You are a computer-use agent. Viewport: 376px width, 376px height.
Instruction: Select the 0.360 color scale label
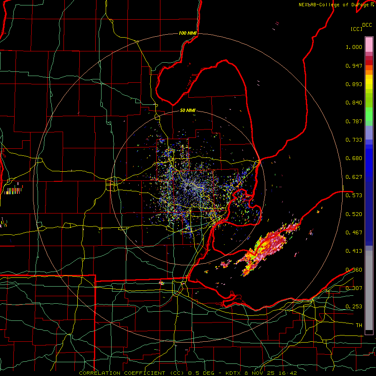(x=354, y=270)
